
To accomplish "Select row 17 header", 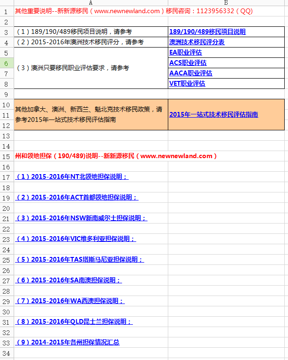I will point(7,177).
